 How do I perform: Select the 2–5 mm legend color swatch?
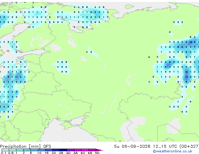[27, 150]
